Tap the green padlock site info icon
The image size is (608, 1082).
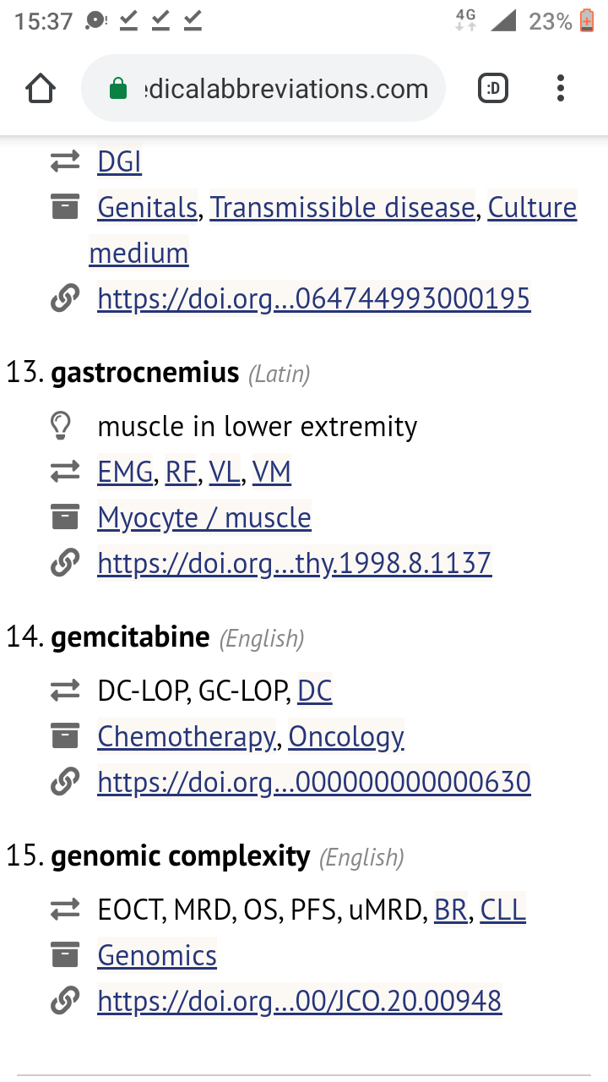point(119,89)
